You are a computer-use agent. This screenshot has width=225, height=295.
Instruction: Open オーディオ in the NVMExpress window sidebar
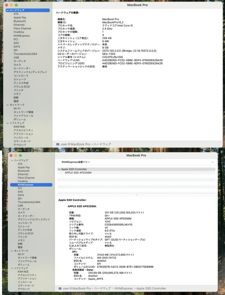[x=23, y=209]
